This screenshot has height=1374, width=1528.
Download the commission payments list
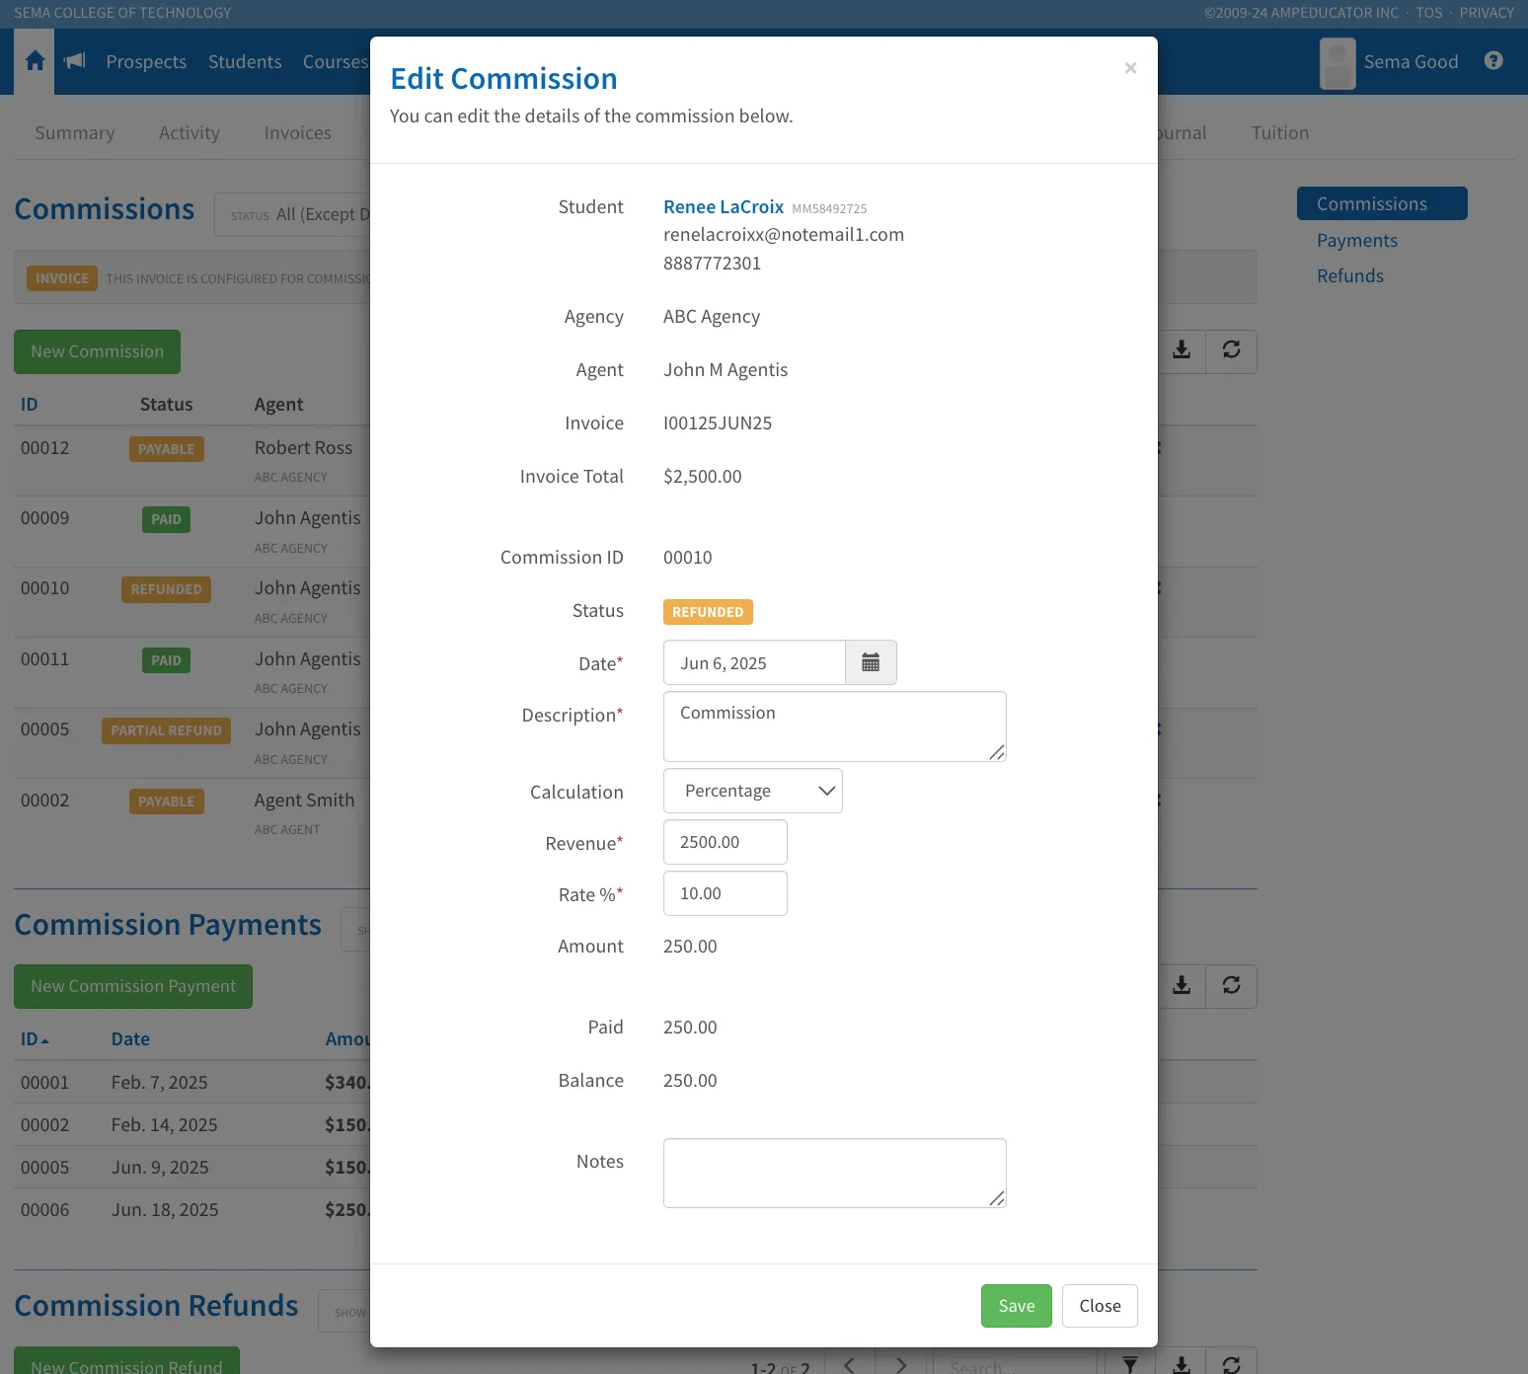pyautogui.click(x=1182, y=986)
